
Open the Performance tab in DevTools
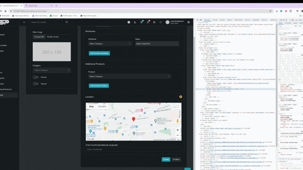[x=239, y=20]
